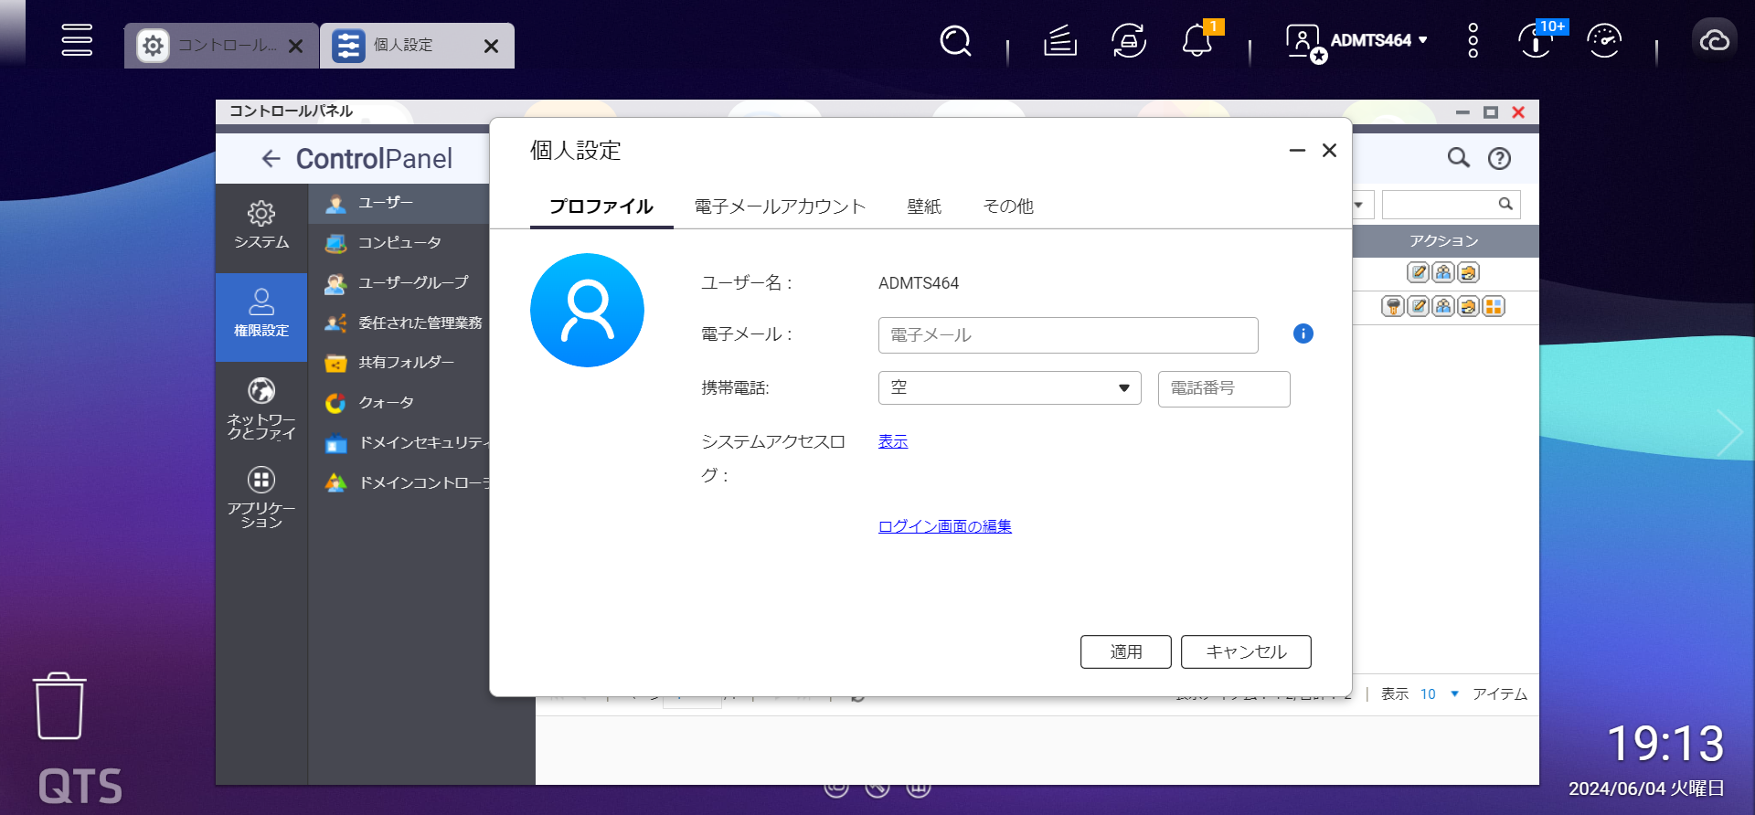
Task: Open the QTS main menu hamburger icon
Action: point(77,40)
